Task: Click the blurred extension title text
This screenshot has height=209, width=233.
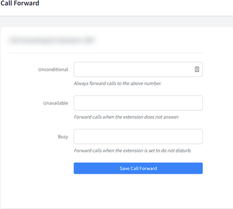Action: click(52, 40)
